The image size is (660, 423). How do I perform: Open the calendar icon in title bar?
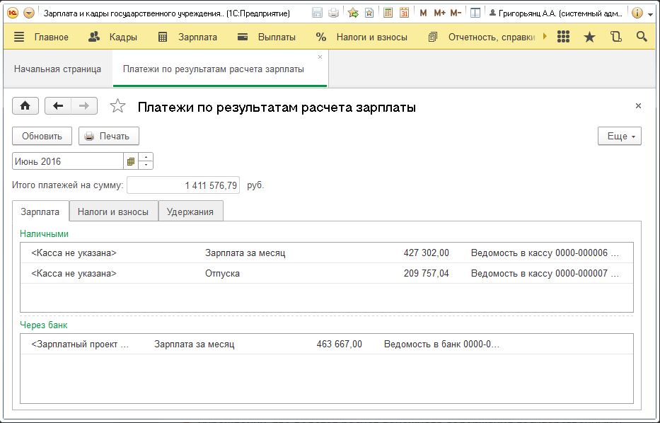coord(404,13)
